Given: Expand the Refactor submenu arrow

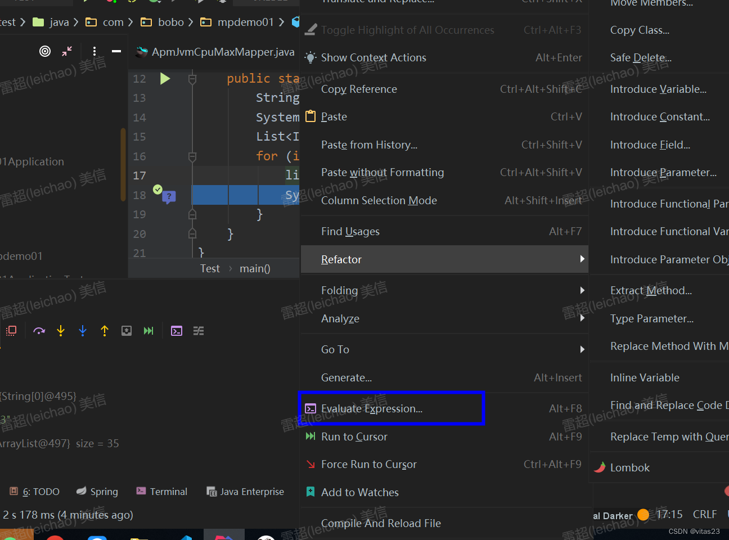Looking at the screenshot, I should tap(582, 259).
